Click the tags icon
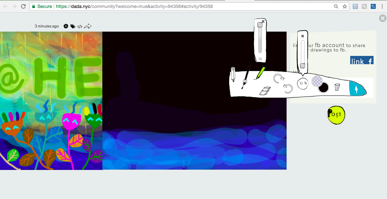Image resolution: width=387 pixels, height=199 pixels. tap(73, 27)
